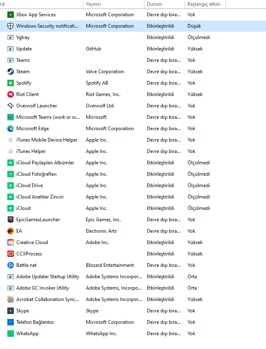Click the iCloud Anahtar Zinciri icon

11,197
